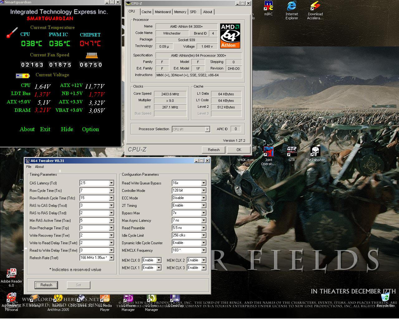Open the MEM CLK 0 dropdown
Viewport: 399px width, 319px height.
(x=159, y=260)
